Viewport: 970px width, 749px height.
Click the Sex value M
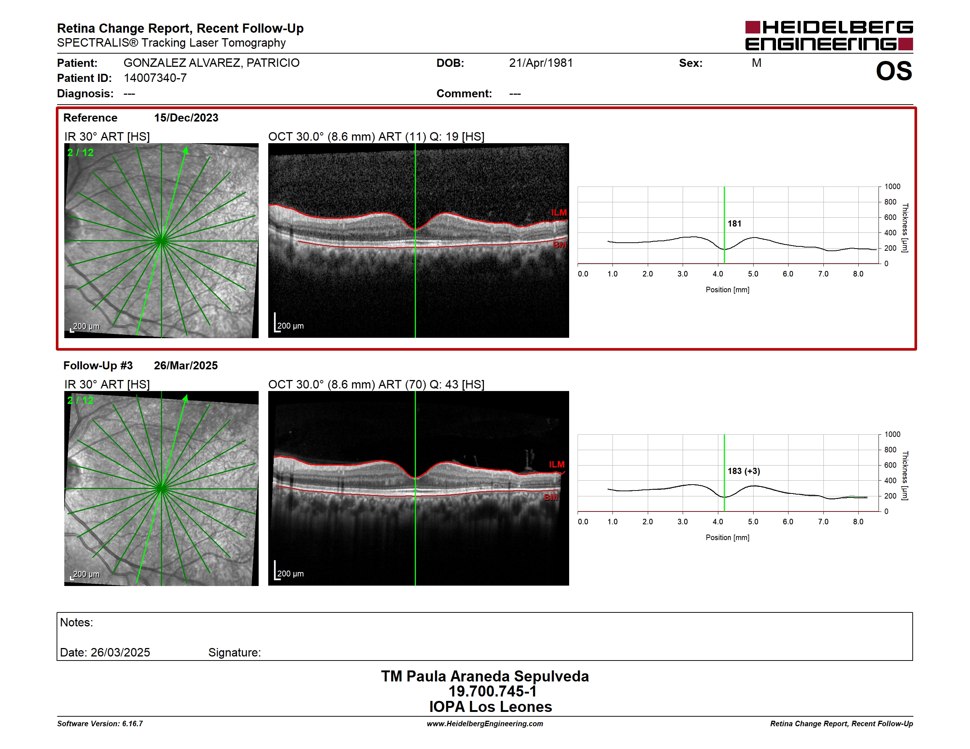tap(757, 63)
